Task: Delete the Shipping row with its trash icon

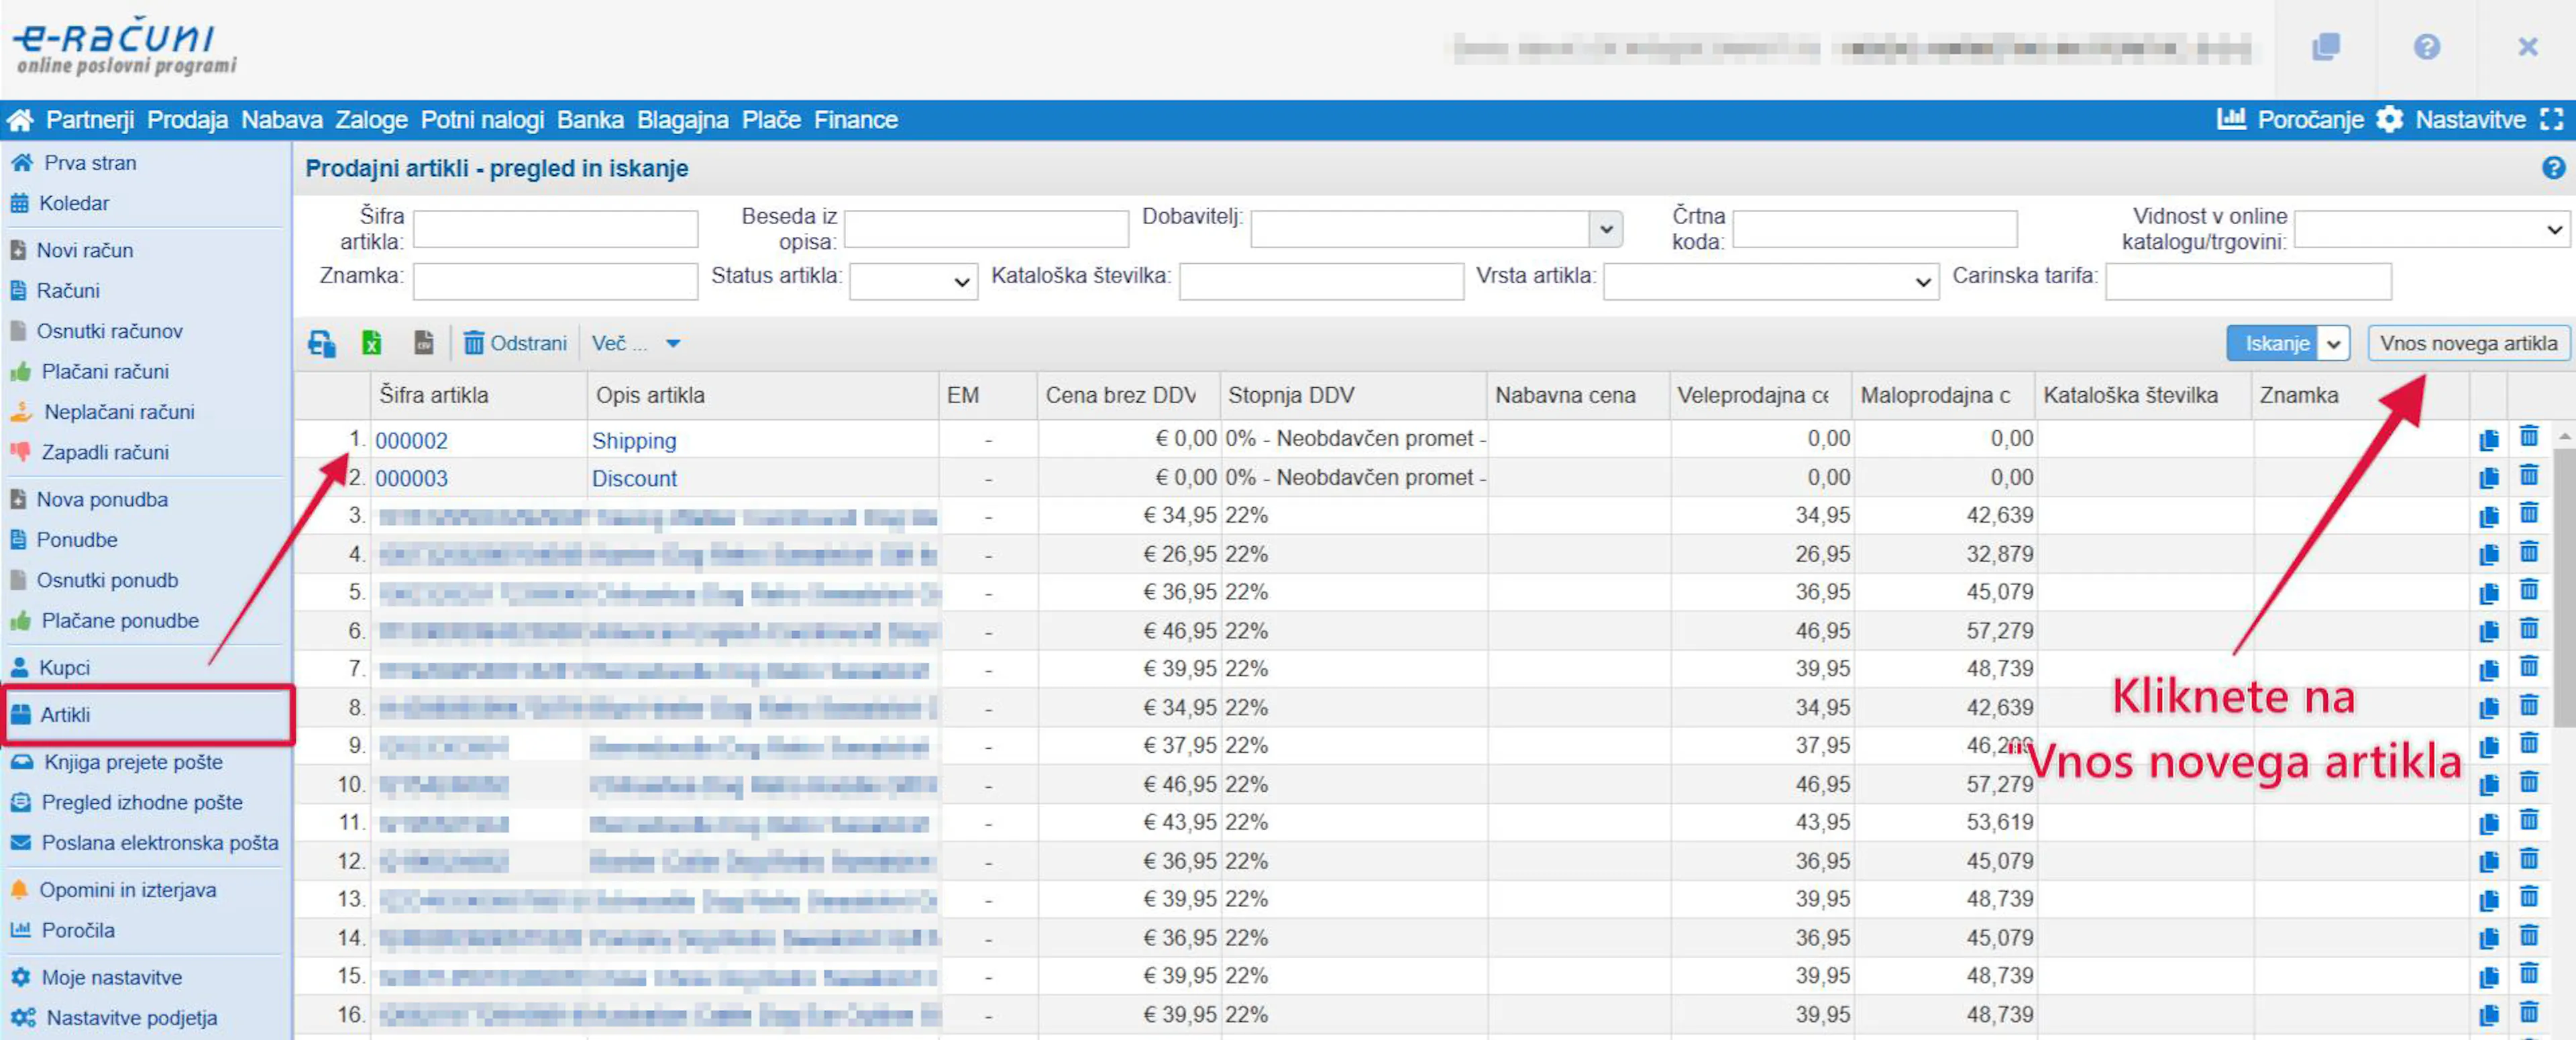Action: pyautogui.click(x=2528, y=438)
